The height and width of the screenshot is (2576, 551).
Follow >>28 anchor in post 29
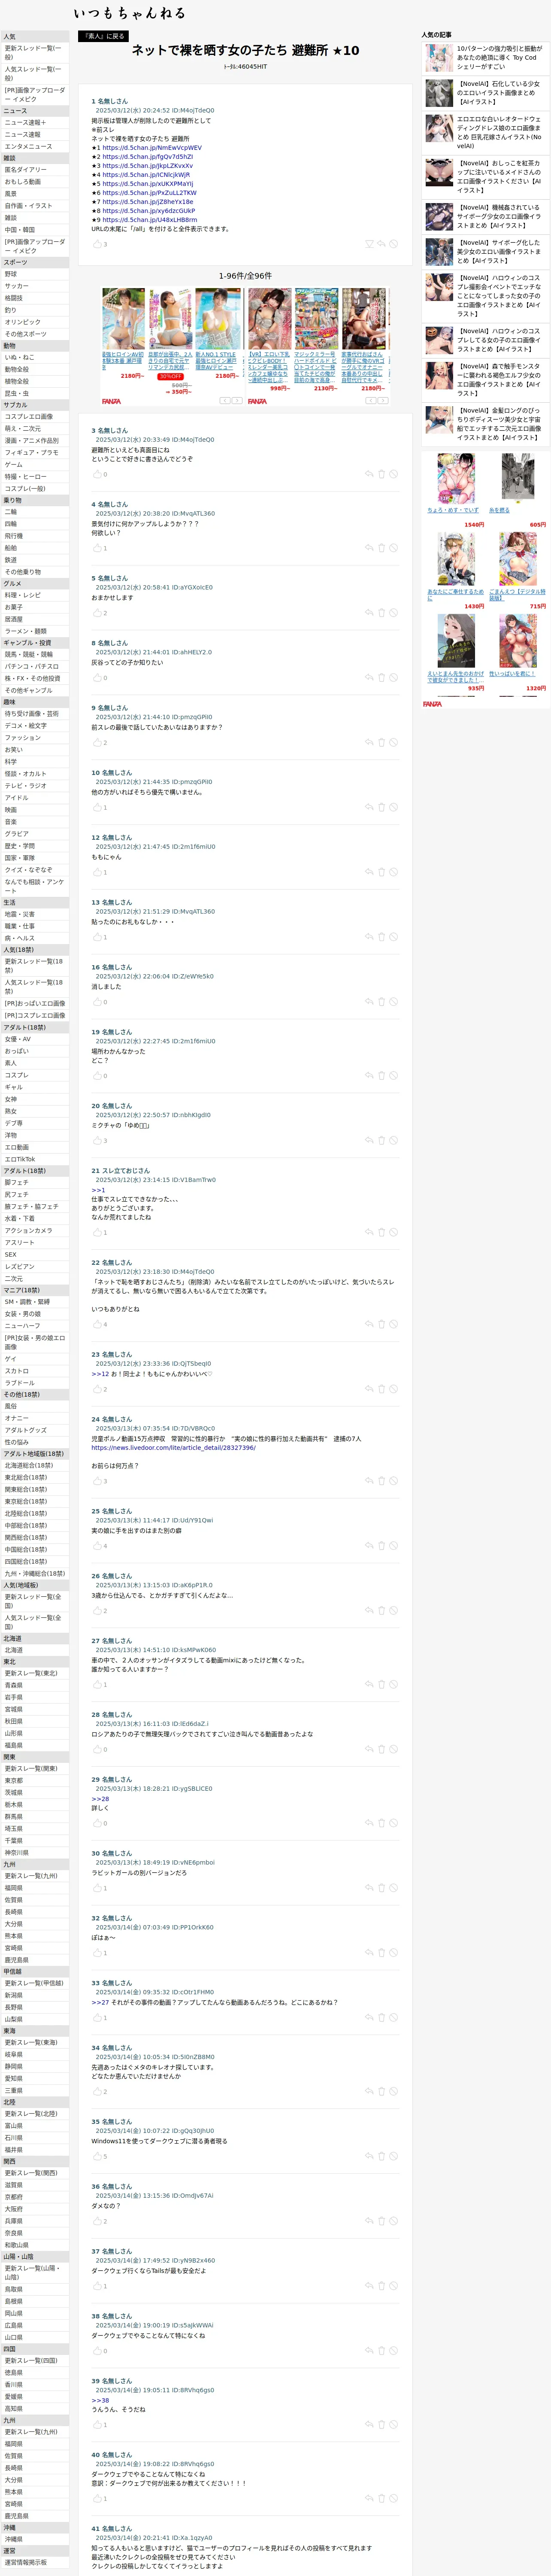click(x=100, y=1799)
